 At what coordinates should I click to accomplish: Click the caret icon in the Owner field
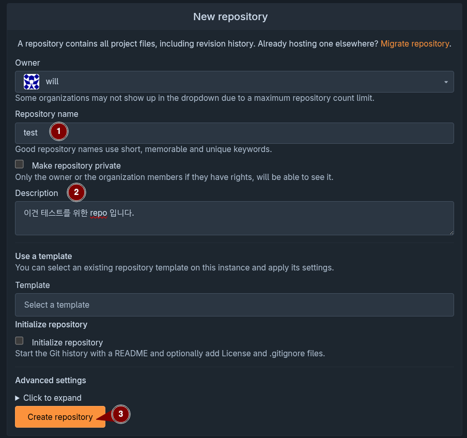click(x=445, y=81)
